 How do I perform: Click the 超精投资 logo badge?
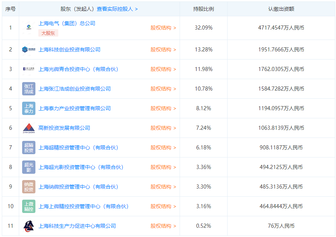[29, 148]
